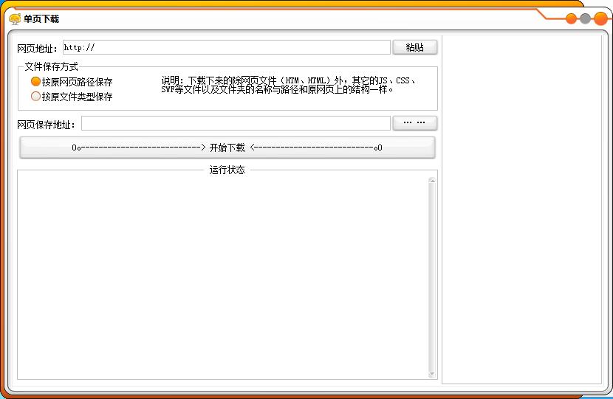Click the gray middle window control button

(585, 18)
